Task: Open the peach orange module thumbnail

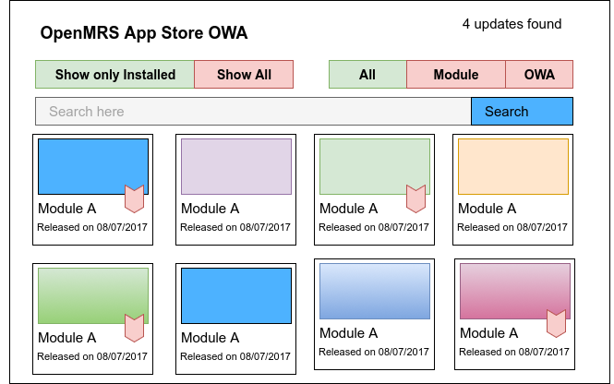Action: pyautogui.click(x=513, y=166)
